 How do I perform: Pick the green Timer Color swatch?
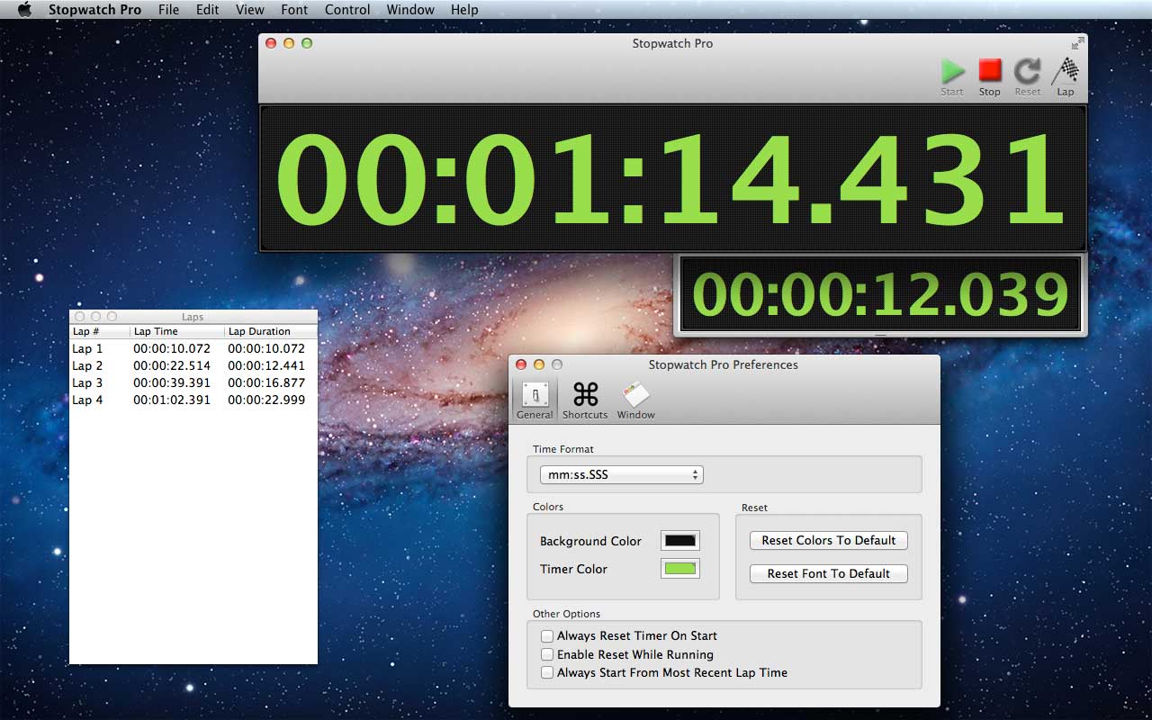(x=679, y=569)
